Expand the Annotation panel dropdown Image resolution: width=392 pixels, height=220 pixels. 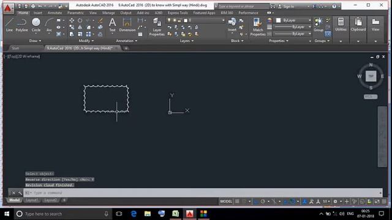(127, 41)
